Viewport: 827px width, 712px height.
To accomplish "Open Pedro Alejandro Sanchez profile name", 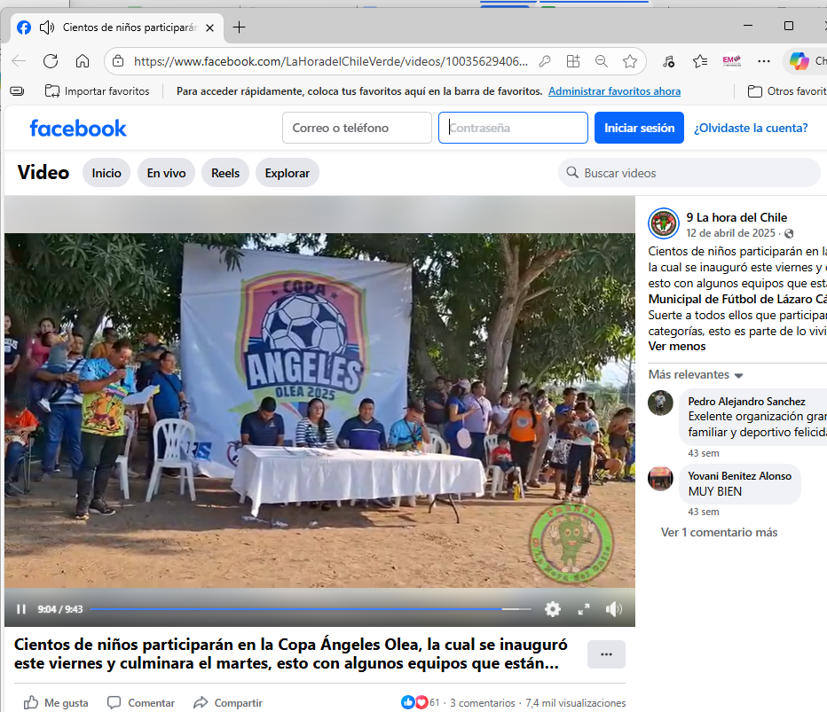I will pyautogui.click(x=746, y=402).
